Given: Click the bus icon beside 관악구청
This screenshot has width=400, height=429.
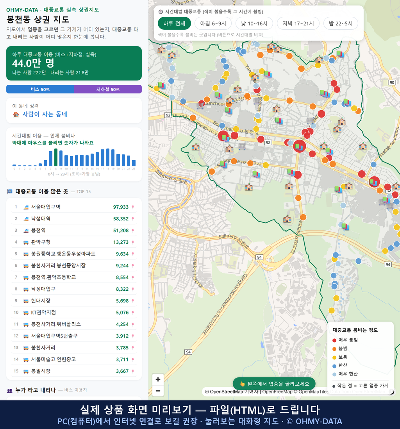Looking at the screenshot, I should [26, 242].
